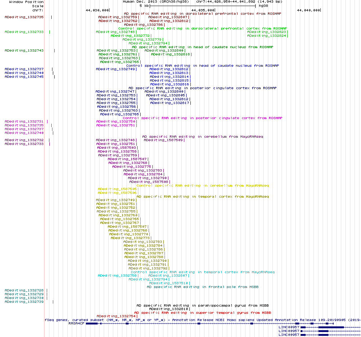Select item ADediting_1587509
Image resolution: width=361 pixels, height=337 pixels.
pos(163,140)
